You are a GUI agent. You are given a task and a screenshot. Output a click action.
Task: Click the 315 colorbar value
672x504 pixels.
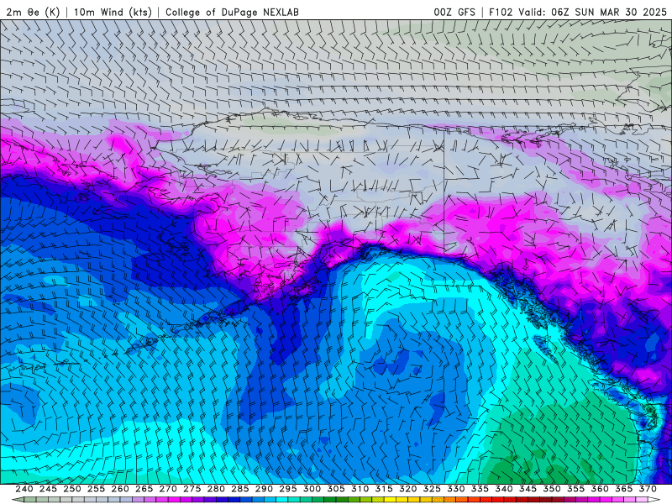point(384,489)
